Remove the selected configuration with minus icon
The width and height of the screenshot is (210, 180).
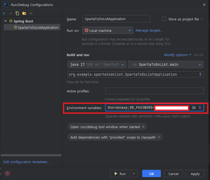click(x=11, y=13)
